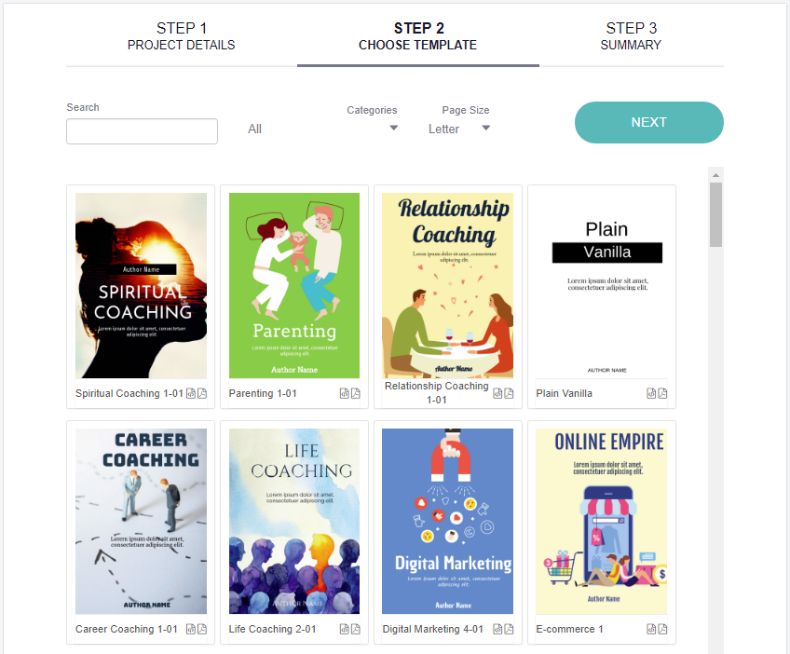Click the PDF icon for E-commerce 1
The width and height of the screenshot is (790, 654).
(x=662, y=629)
